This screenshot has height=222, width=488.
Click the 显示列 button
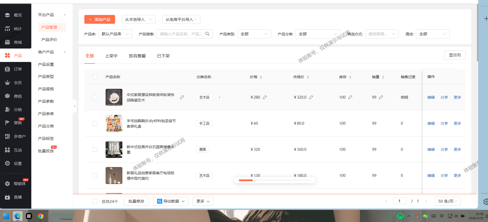[x=455, y=55]
